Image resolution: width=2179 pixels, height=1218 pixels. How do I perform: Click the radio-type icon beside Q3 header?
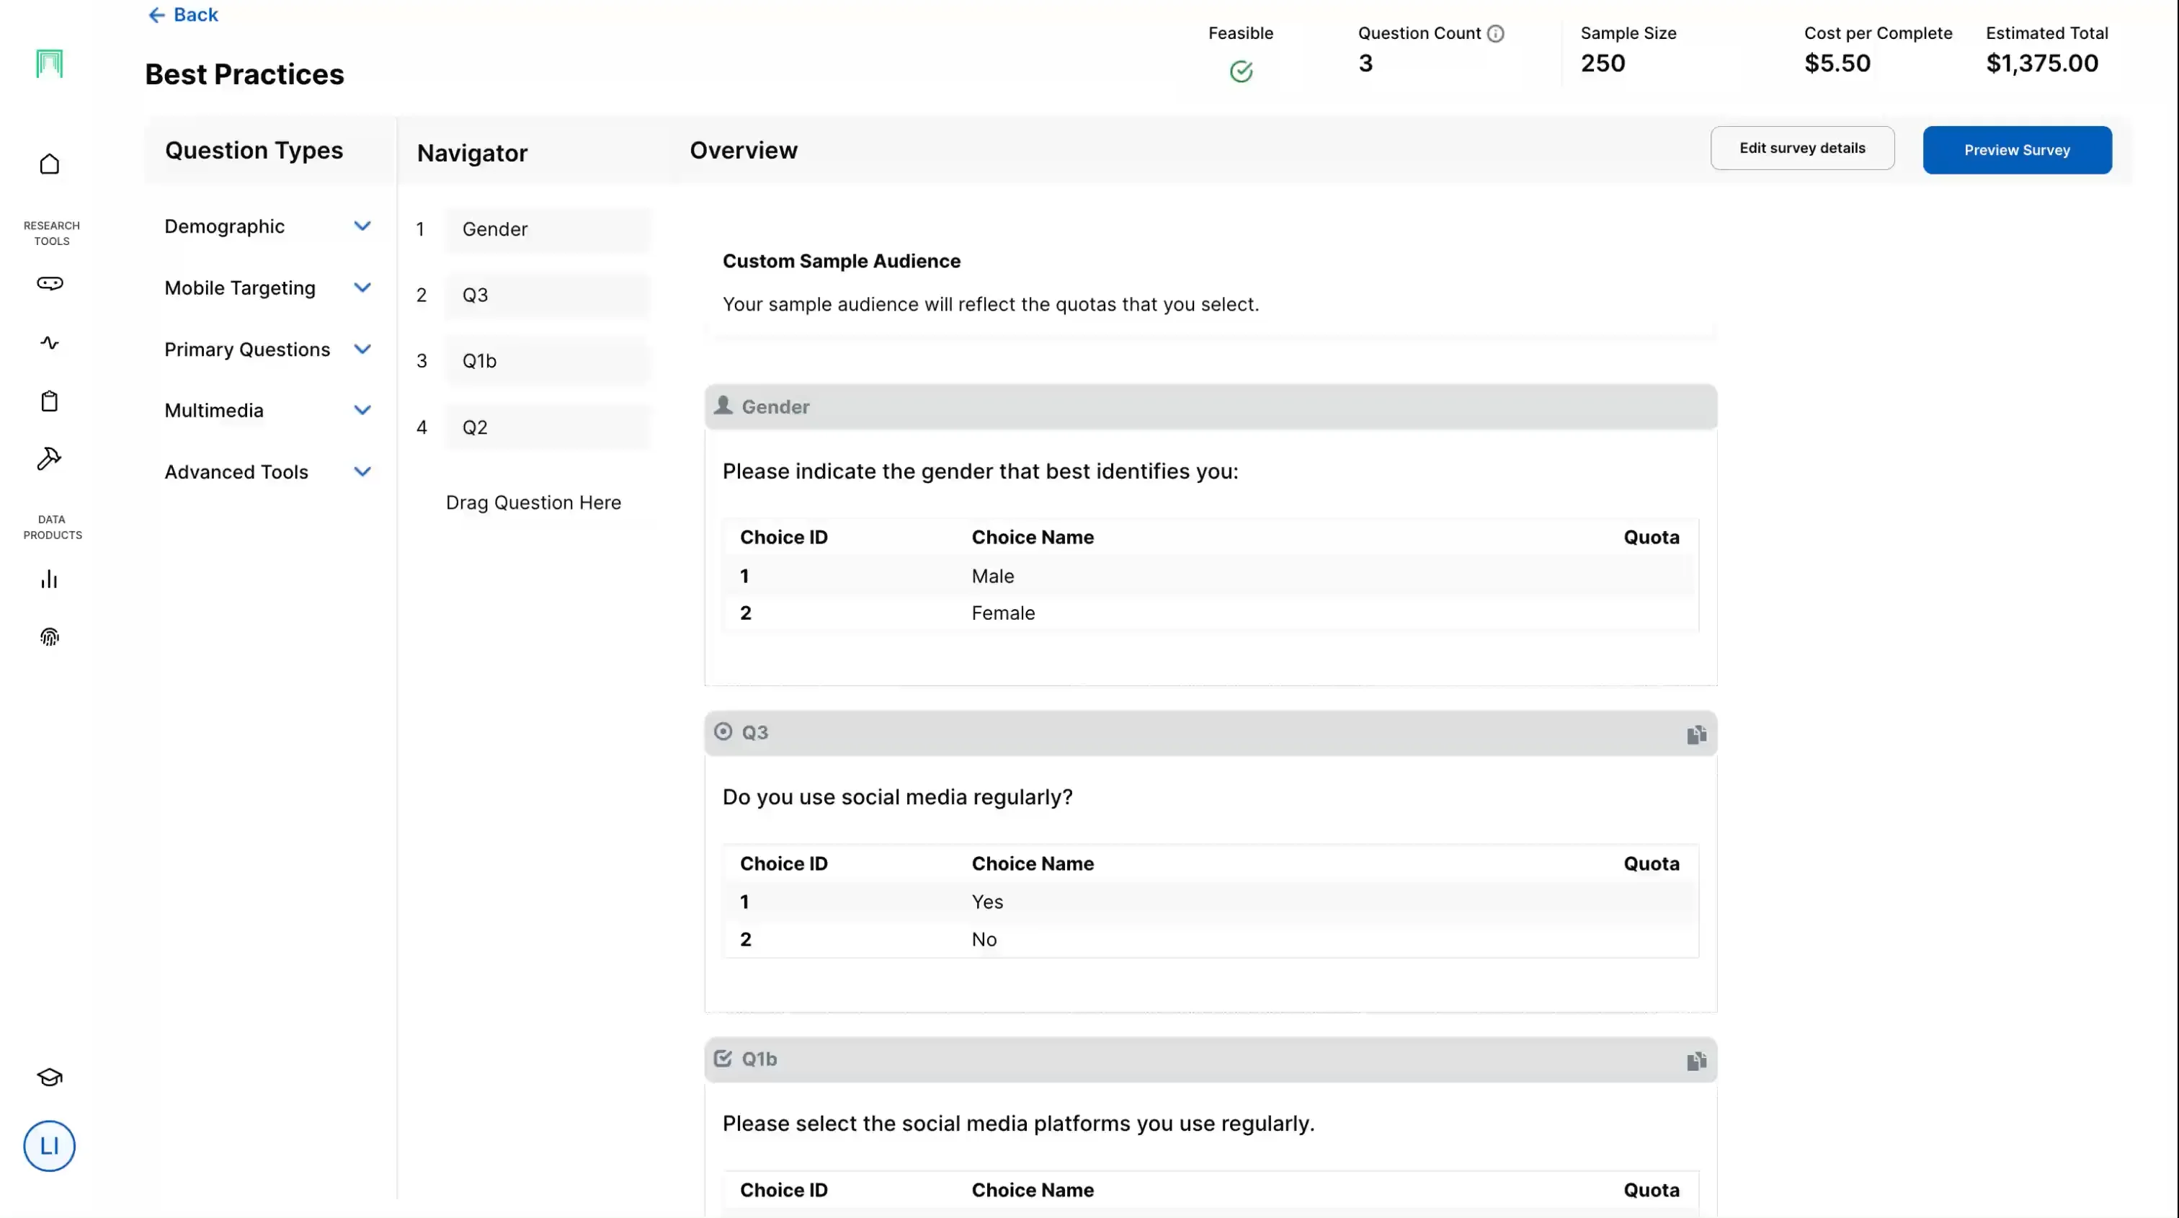tap(723, 732)
